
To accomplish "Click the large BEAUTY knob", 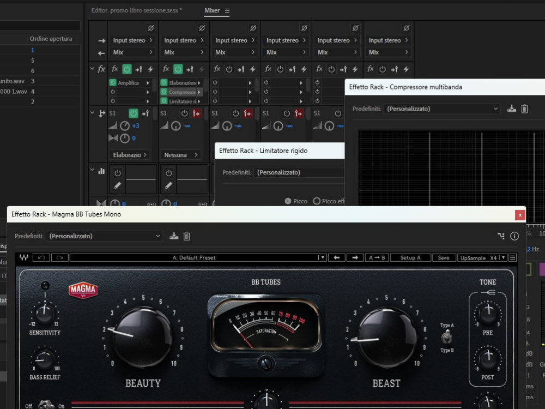I will [142, 336].
